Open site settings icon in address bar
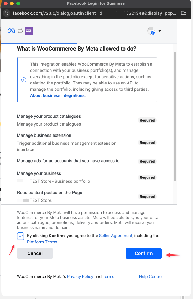Viewport: 193px width, 299px height. pos(7,14)
